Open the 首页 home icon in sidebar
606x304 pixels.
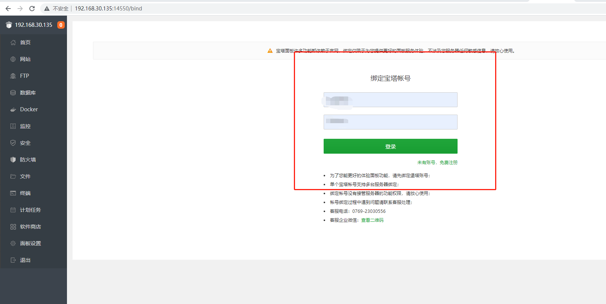click(13, 42)
